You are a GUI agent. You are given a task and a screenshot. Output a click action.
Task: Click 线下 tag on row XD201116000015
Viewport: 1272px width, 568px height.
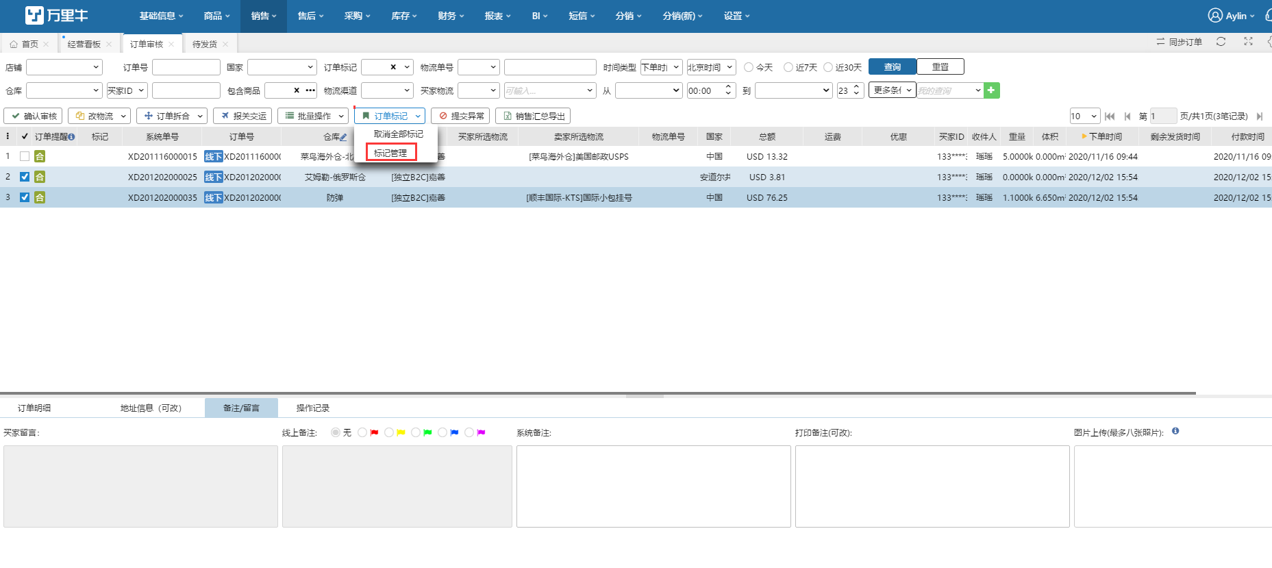click(214, 156)
